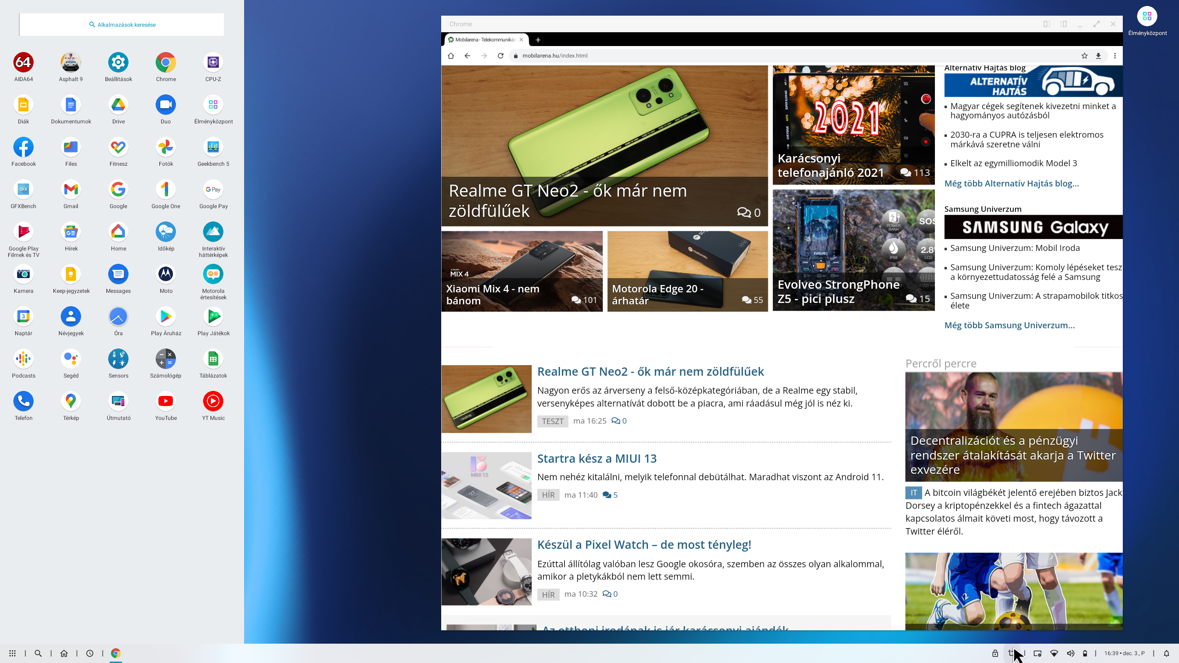This screenshot has height=663, width=1179.
Task: Open notifications bell in taskbar
Action: (1167, 653)
